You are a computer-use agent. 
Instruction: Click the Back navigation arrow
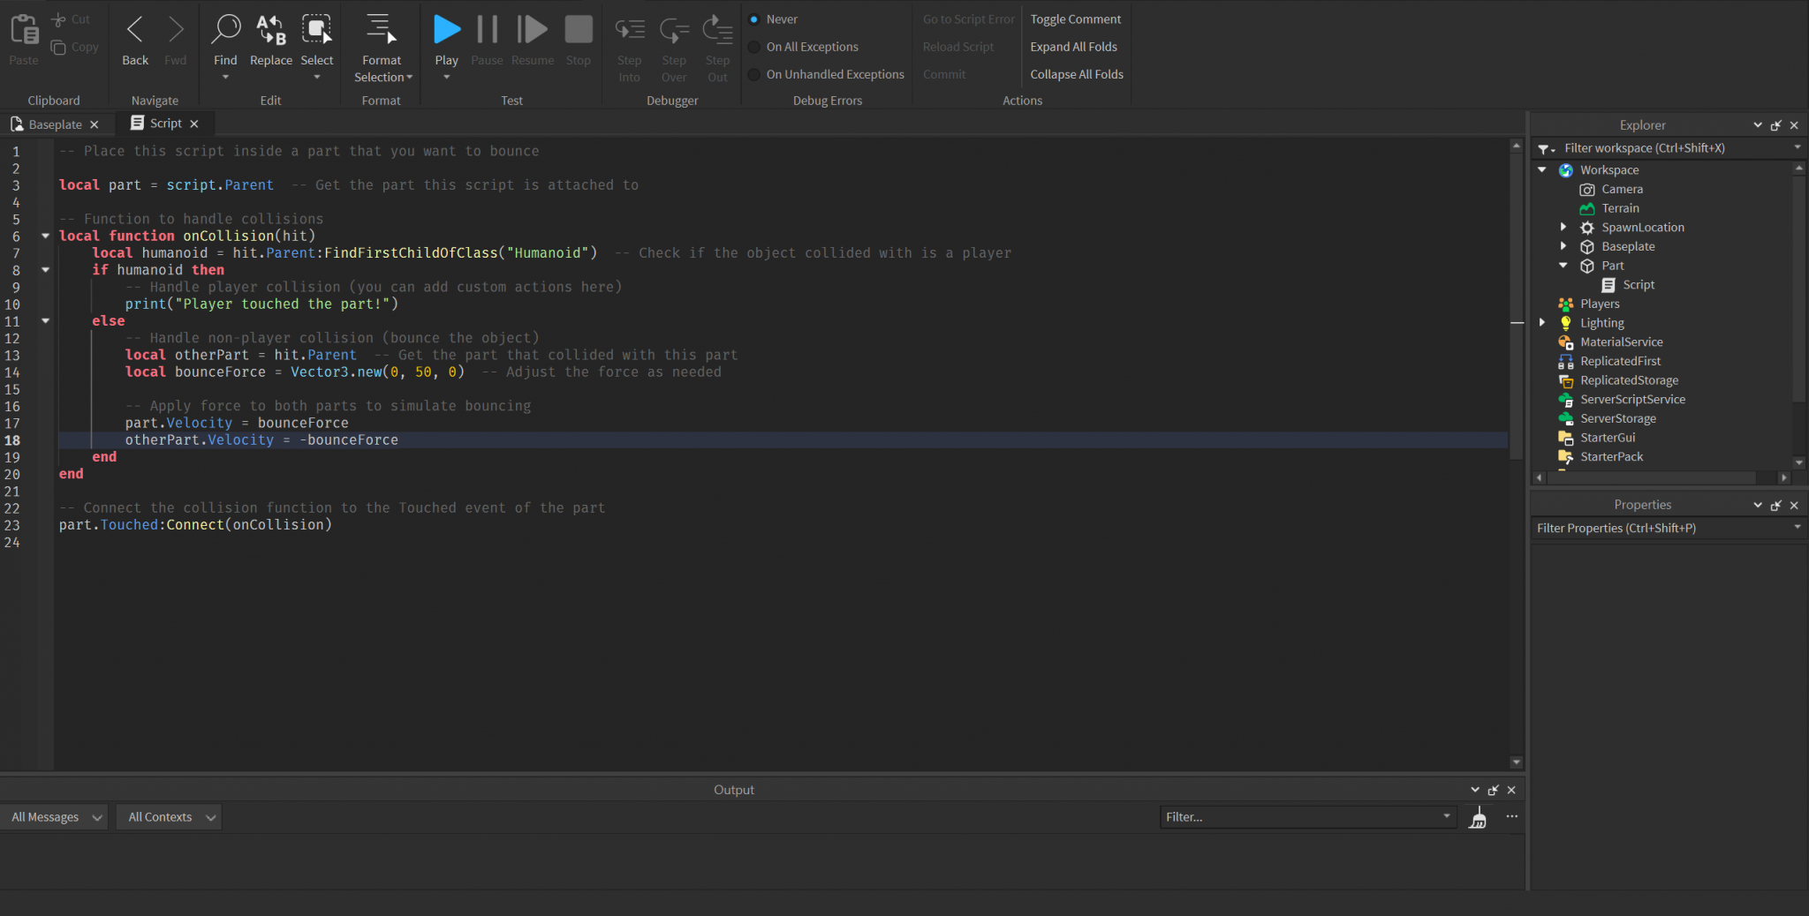[134, 28]
